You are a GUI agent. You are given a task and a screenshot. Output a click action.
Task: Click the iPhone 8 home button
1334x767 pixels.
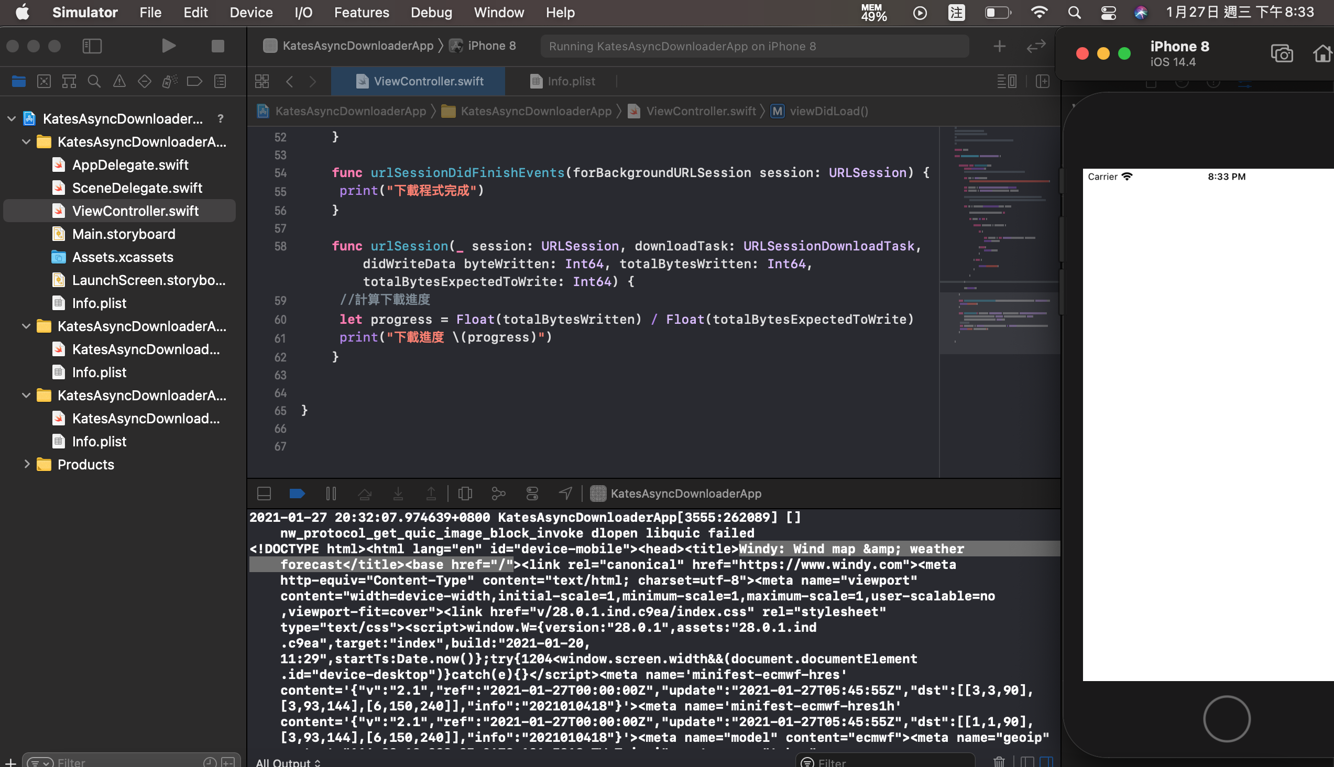click(1226, 718)
